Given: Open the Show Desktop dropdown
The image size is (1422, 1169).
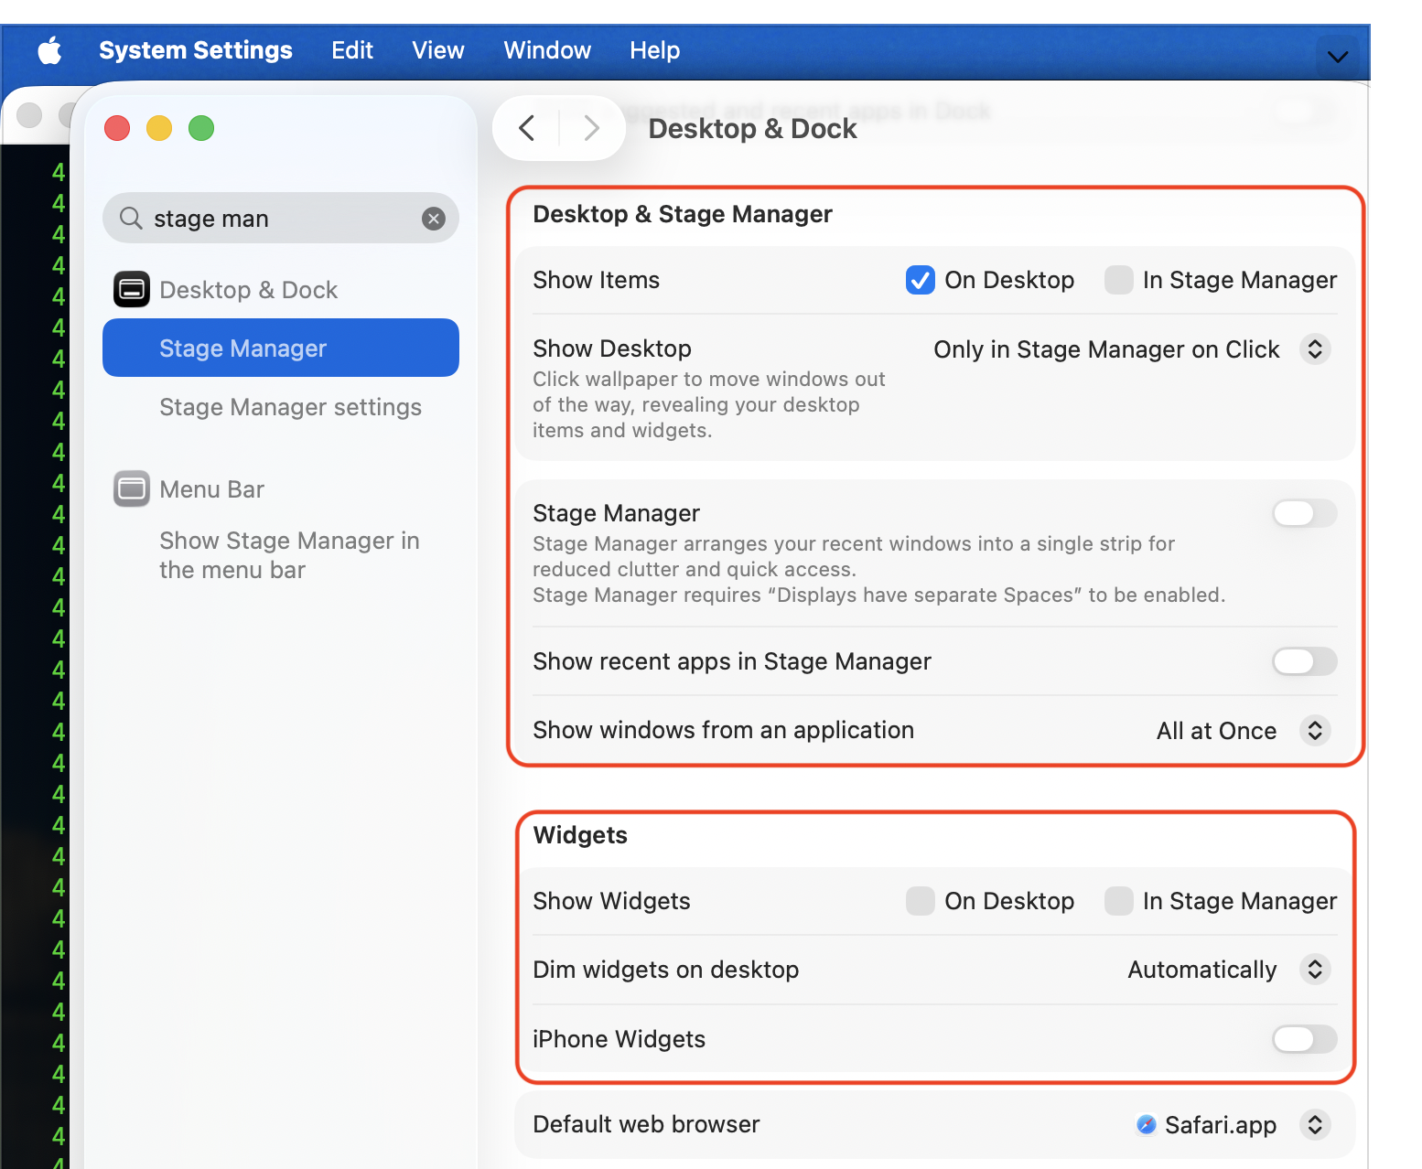Looking at the screenshot, I should coord(1315,349).
